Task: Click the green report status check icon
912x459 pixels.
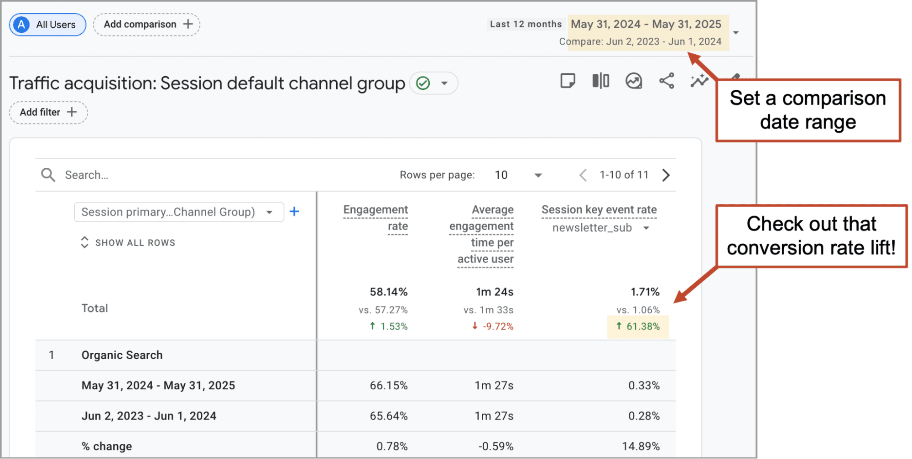Action: pos(423,83)
